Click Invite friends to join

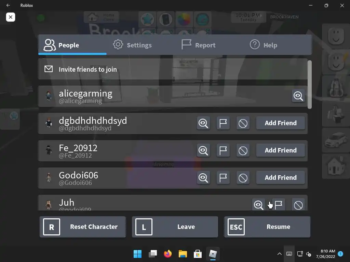tap(173, 69)
